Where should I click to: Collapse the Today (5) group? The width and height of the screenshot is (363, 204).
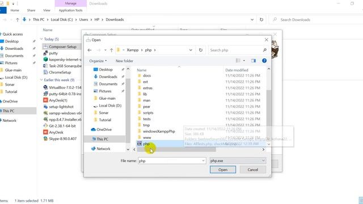(41, 39)
